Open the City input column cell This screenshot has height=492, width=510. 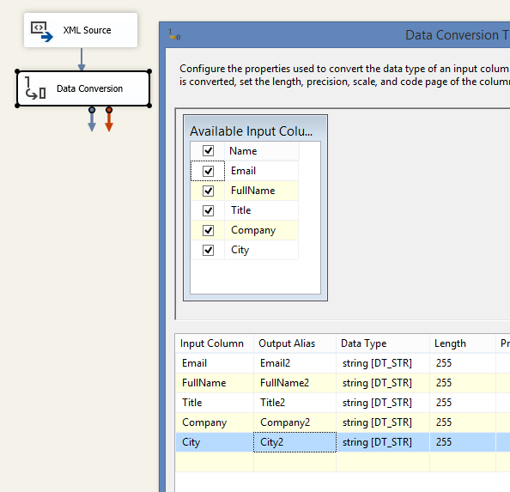215,442
